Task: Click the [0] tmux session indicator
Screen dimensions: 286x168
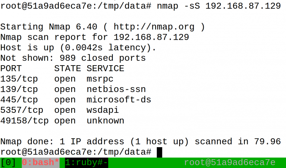Action: [x=8, y=162]
